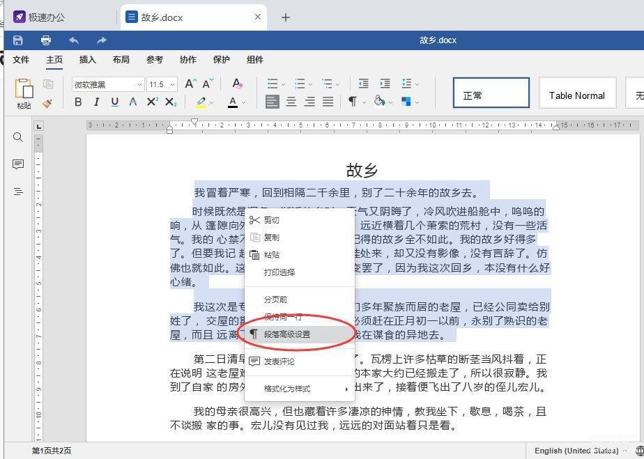The image size is (644, 459).
Task: Switch to the 插入 tab
Action: [x=88, y=60]
